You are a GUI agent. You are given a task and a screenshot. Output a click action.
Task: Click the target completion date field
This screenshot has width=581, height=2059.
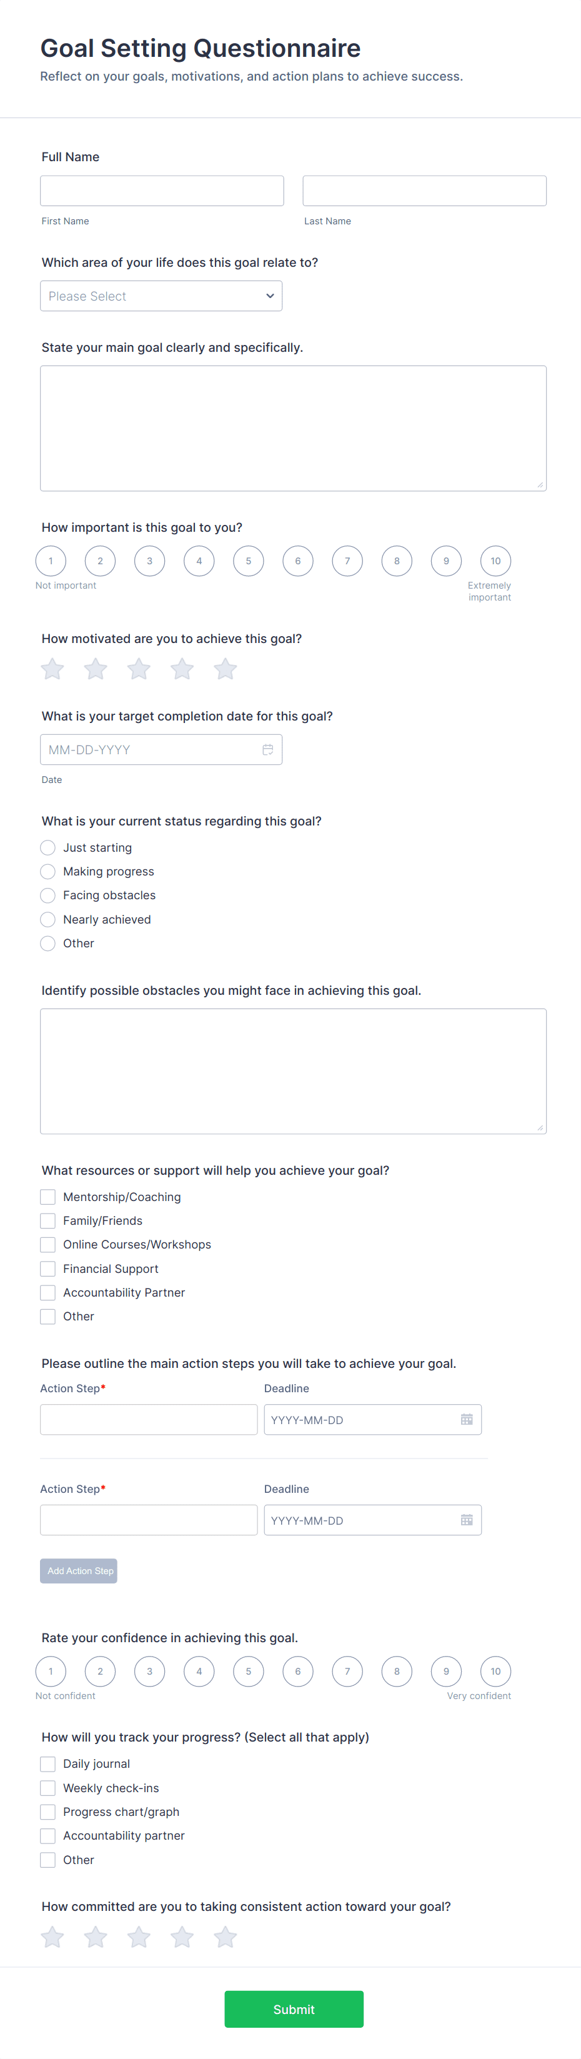pyautogui.click(x=152, y=750)
